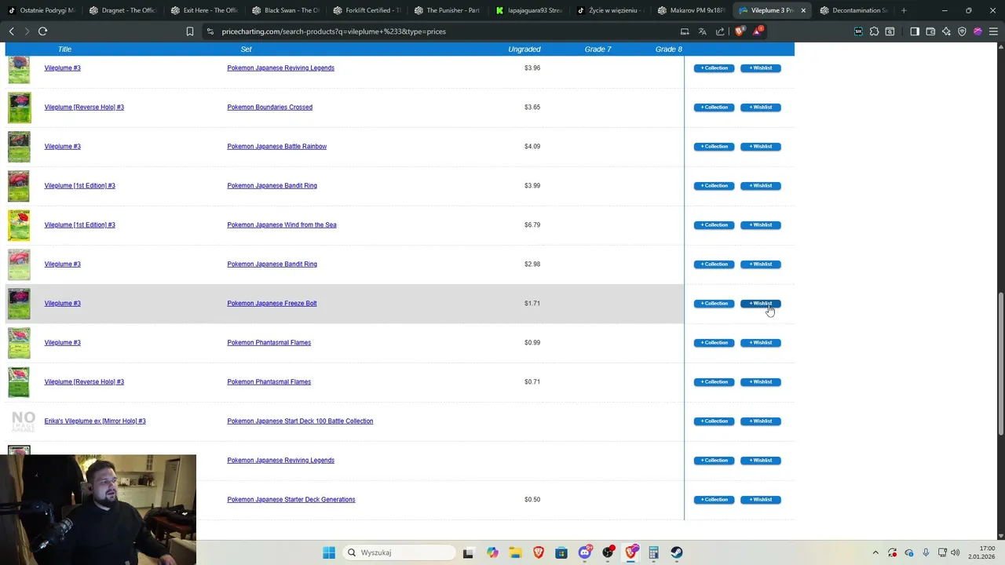The image size is (1005, 565).
Task: Add Battle Rainbow Vileplume to Collection
Action: click(714, 147)
